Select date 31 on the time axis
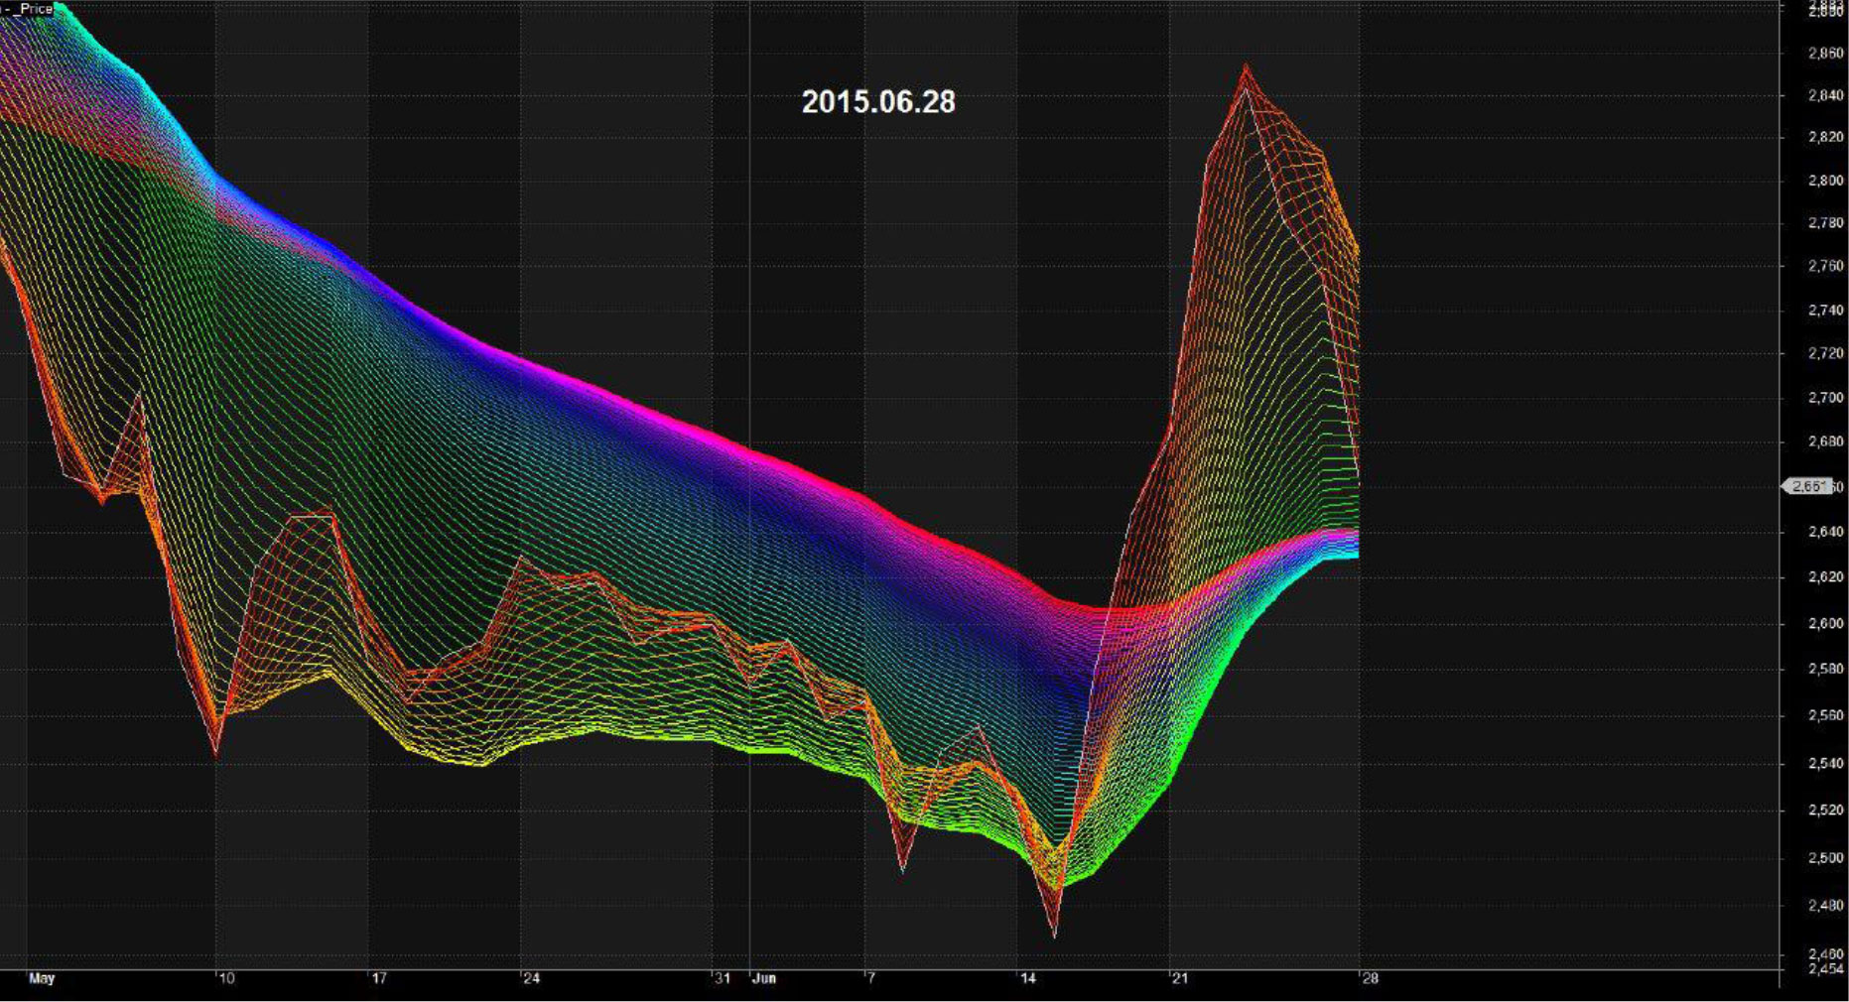Viewport: 1849px width, 1002px height. click(722, 978)
